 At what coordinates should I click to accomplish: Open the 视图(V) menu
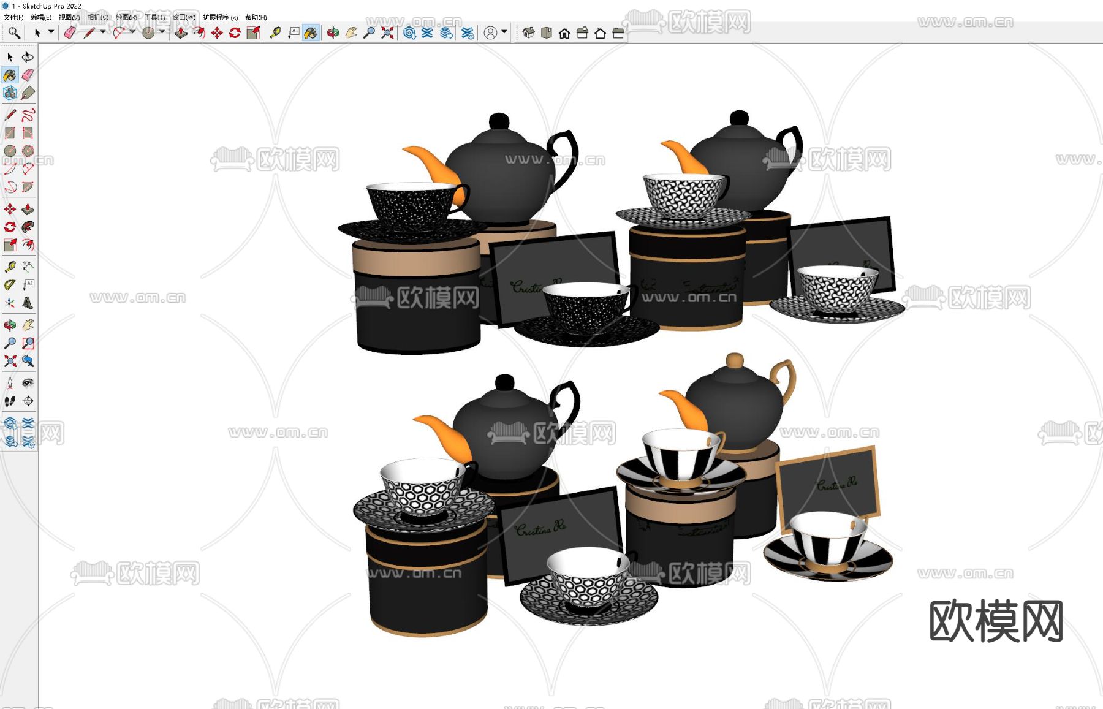coord(69,17)
